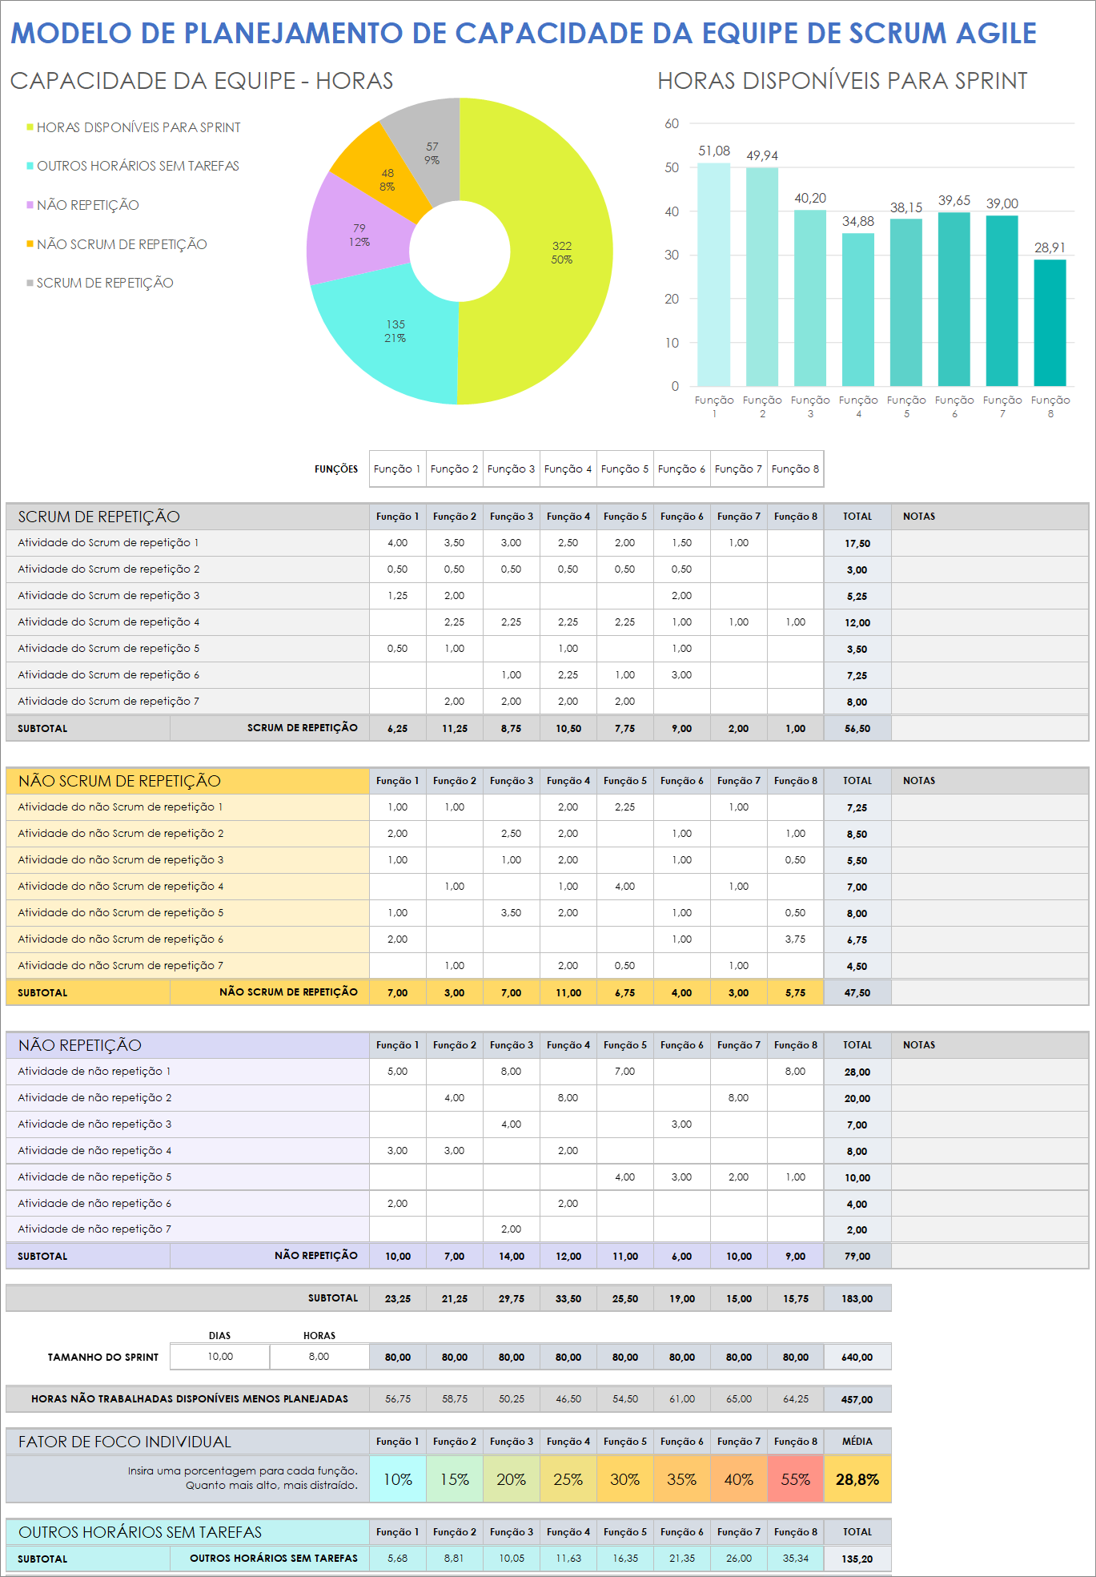Click the legend swatch for Não Scrum de Repetição
The image size is (1096, 1577).
click(x=30, y=243)
